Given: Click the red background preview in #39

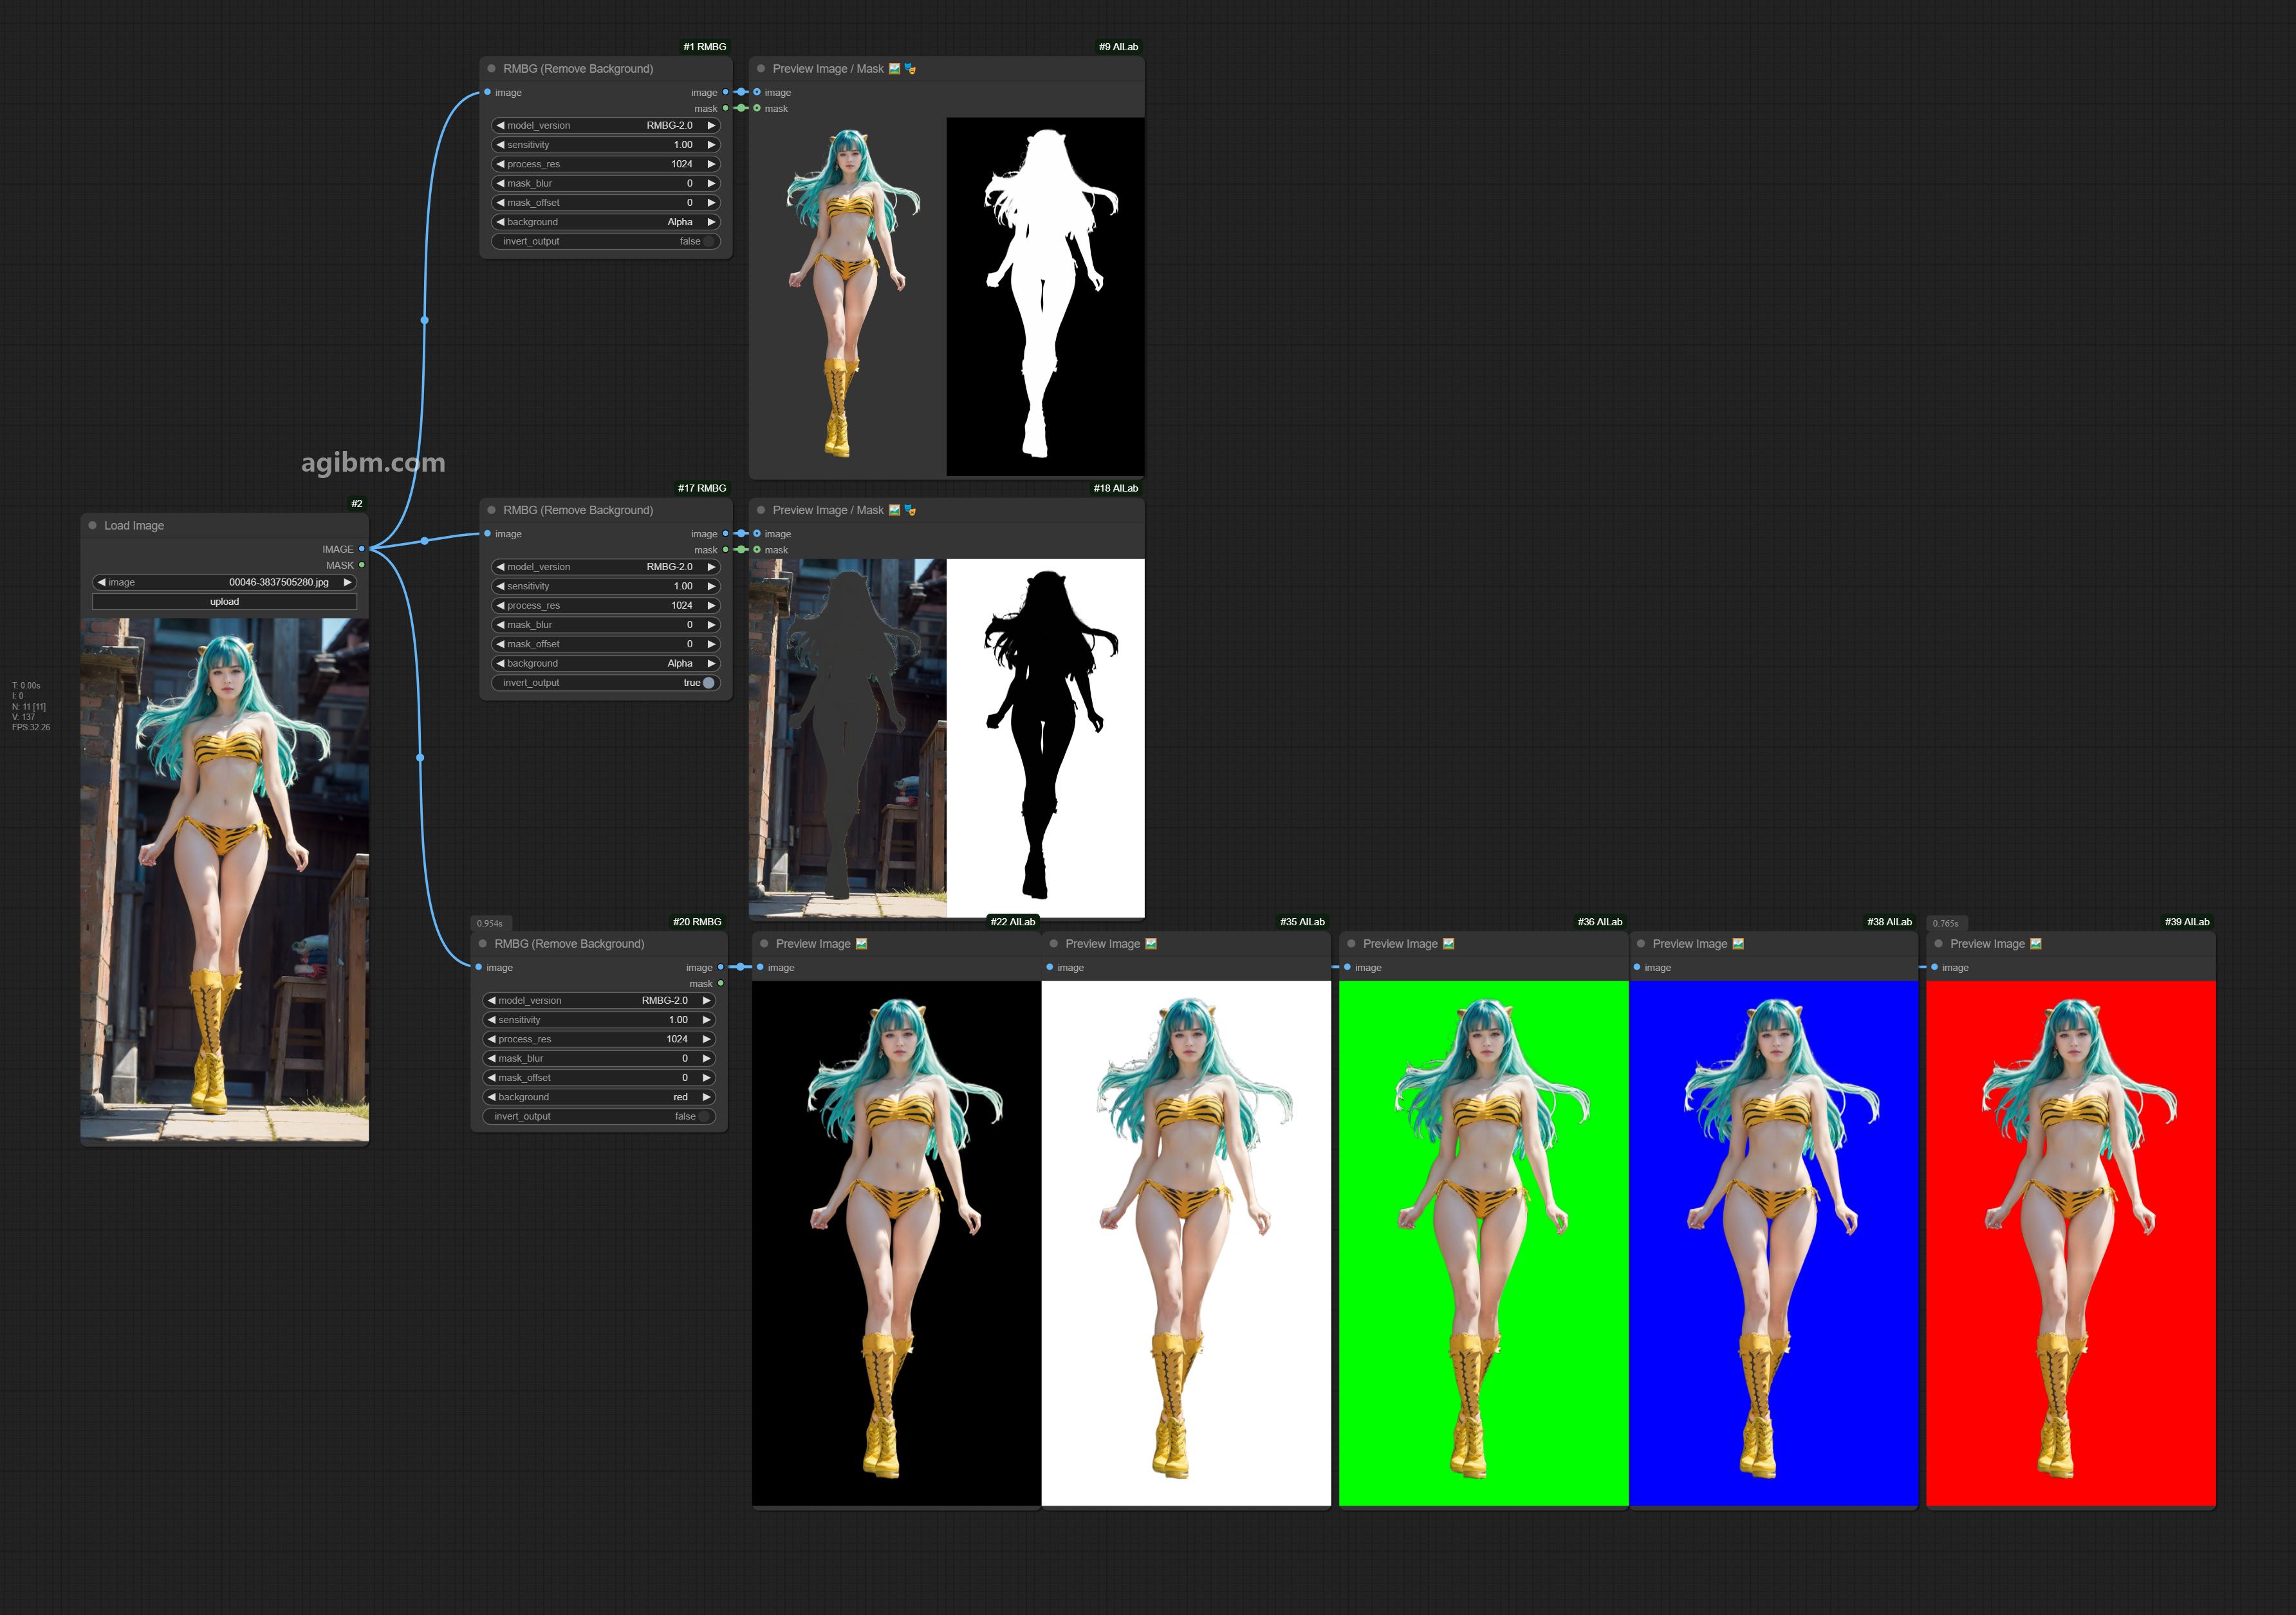Looking at the screenshot, I should tap(2071, 1243).
